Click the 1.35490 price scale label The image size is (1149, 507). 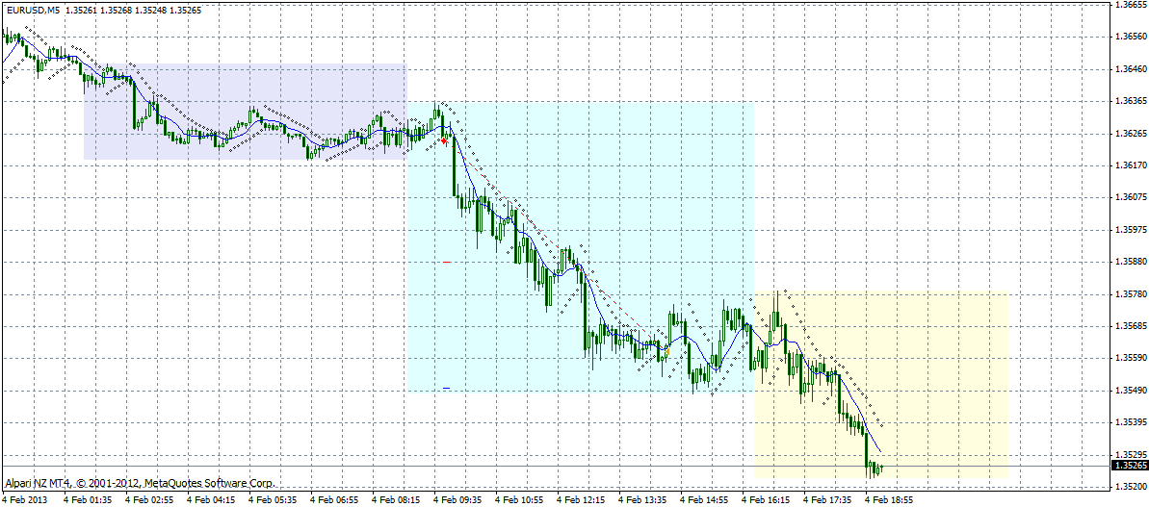(1131, 391)
